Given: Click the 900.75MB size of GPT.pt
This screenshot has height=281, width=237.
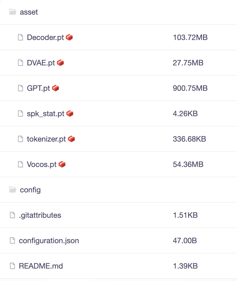Looking at the screenshot, I should tap(190, 88).
